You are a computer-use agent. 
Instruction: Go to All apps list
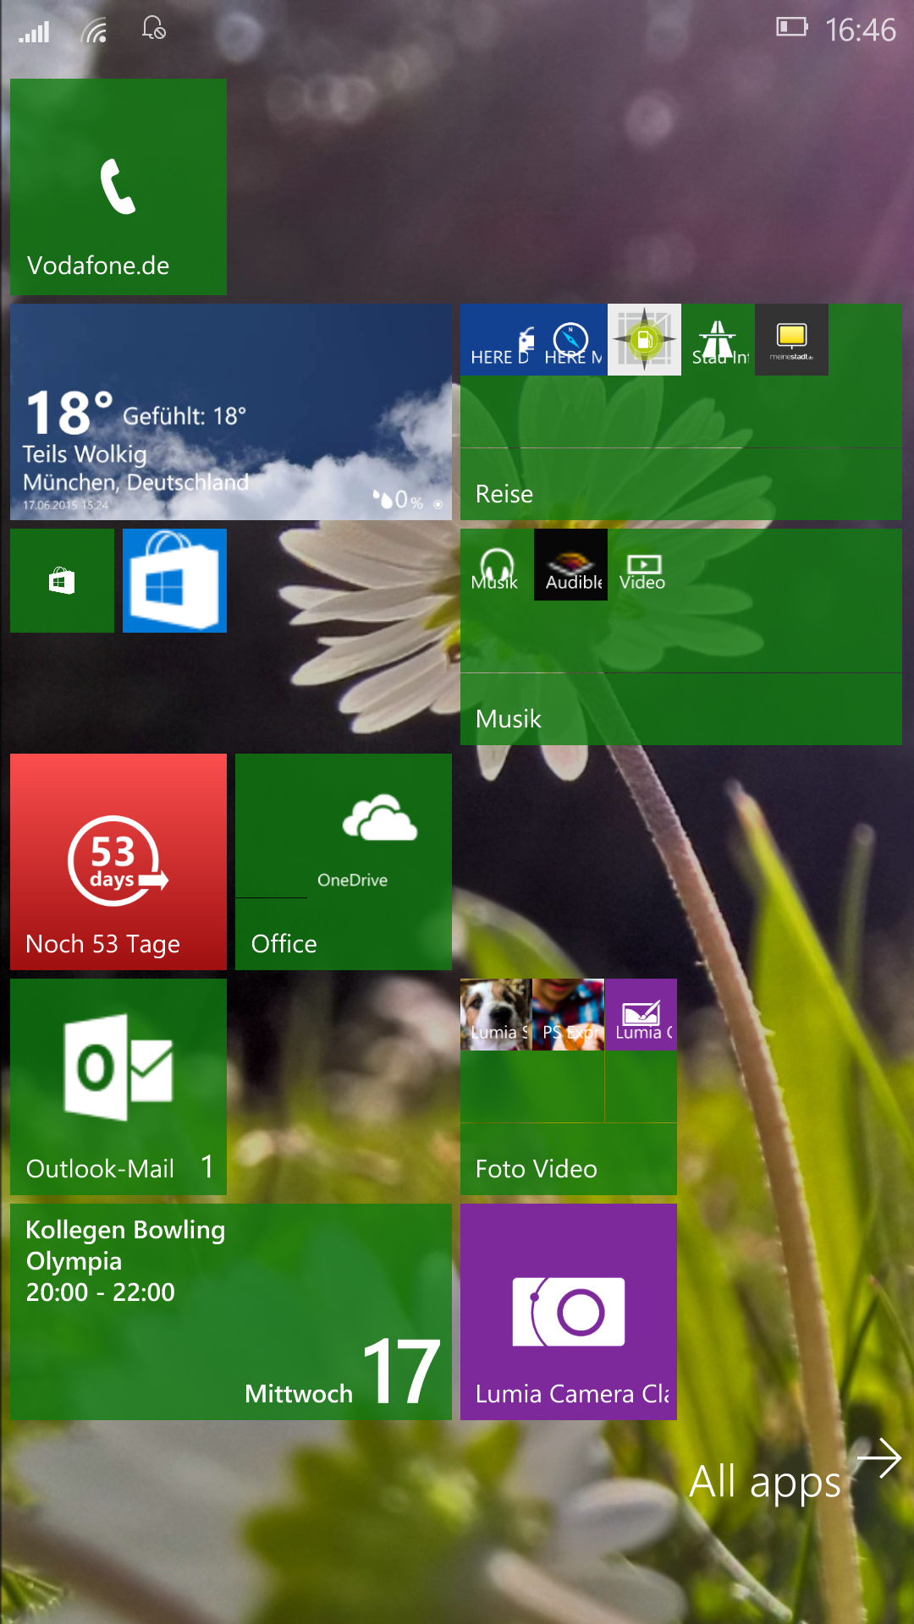(765, 1482)
